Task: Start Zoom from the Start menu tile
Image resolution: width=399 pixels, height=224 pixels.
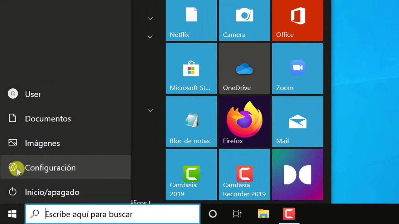Action: [298, 68]
